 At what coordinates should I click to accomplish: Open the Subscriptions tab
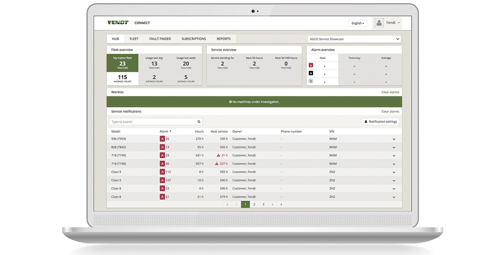[193, 39]
